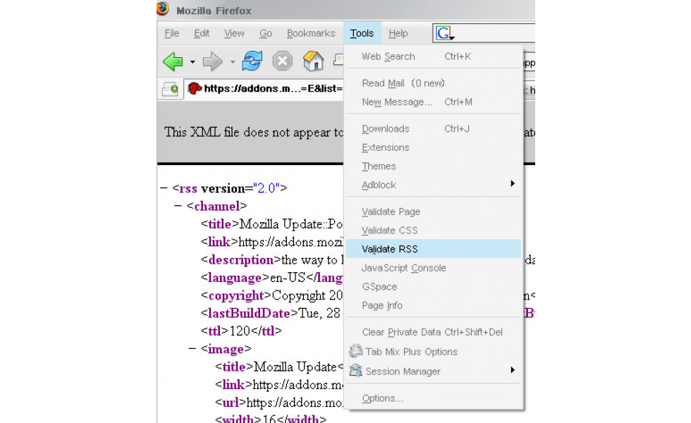Select Read Mail (0 new)
This screenshot has height=423, width=691.
tap(434, 83)
